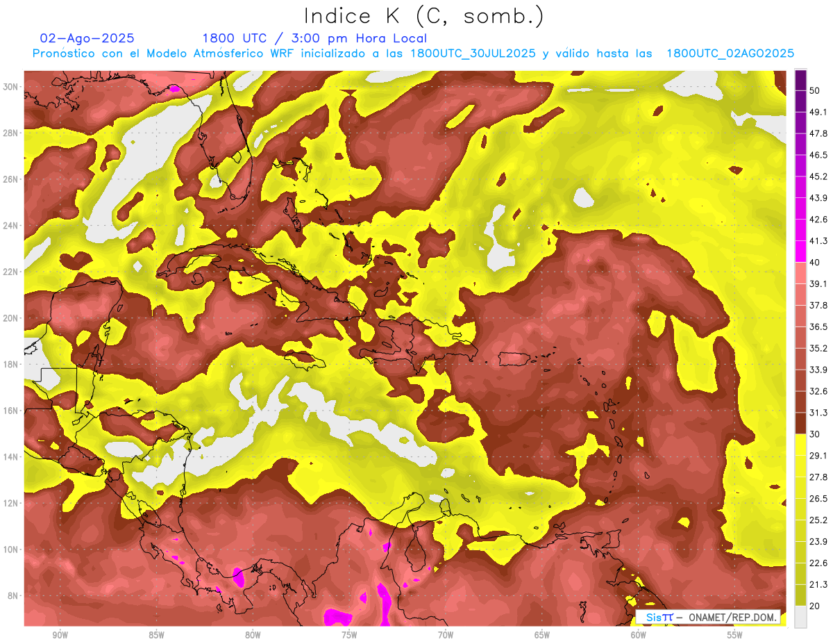The image size is (833, 644).
Task: Click the colorbar value '21.3'
Action: click(818, 585)
